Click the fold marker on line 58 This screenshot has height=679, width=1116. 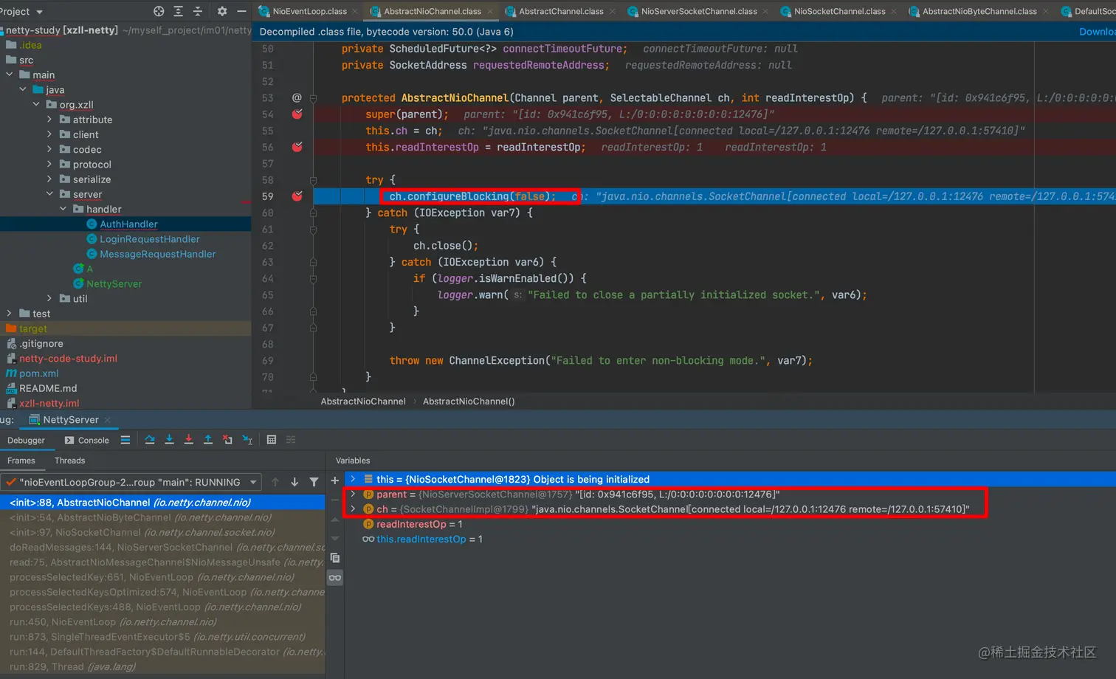click(313, 180)
